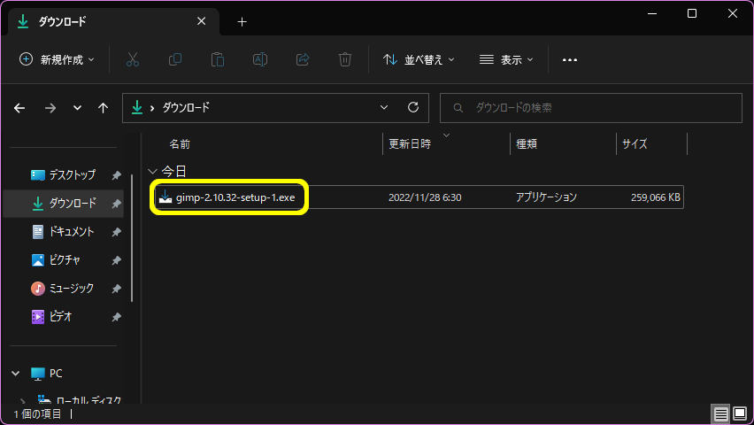Click the sidebar vertical scrollbar
Screen dimensions: 754x425
pyautogui.click(x=132, y=238)
